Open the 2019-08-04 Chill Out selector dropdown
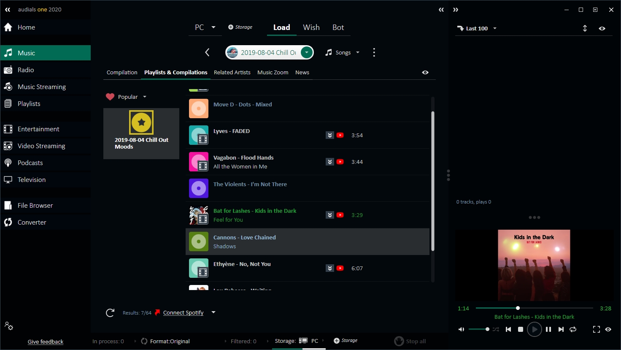The width and height of the screenshot is (621, 350). point(307,52)
